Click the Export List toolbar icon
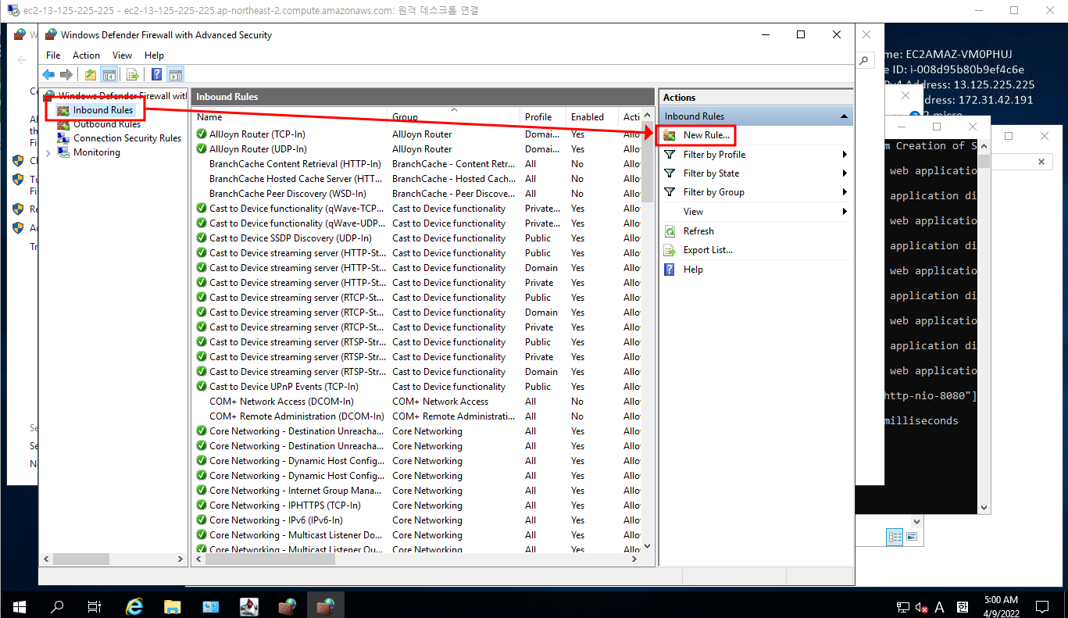Viewport: 1068px width, 618px height. pyautogui.click(x=133, y=75)
